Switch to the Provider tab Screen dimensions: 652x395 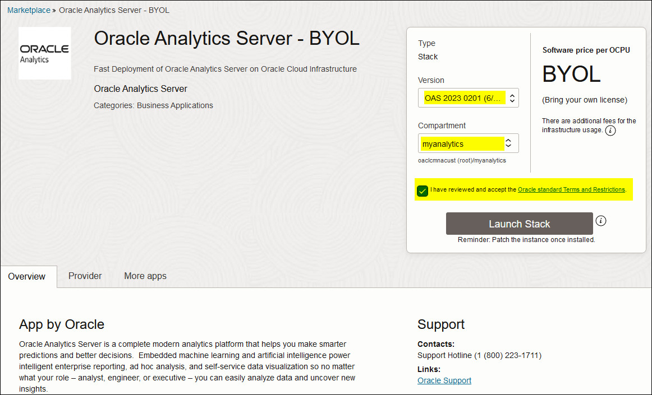coord(85,276)
